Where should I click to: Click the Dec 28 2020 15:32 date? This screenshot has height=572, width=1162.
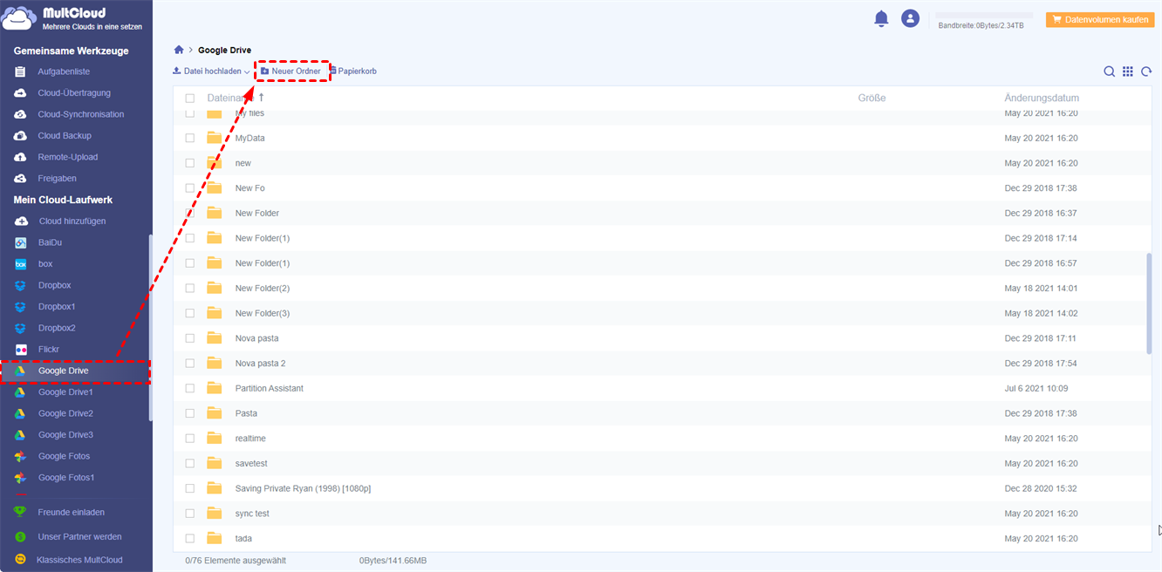click(x=1041, y=488)
